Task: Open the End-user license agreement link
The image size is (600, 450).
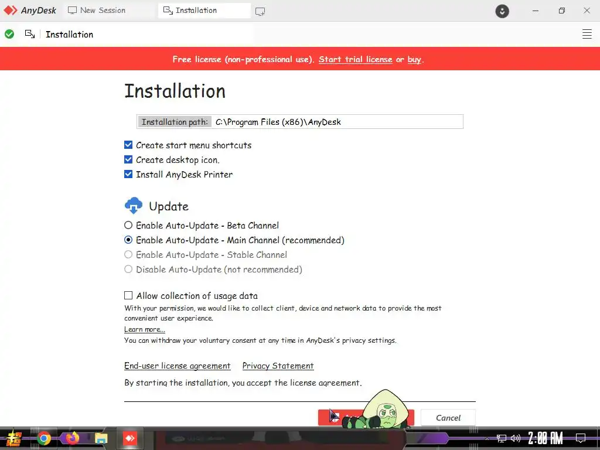Action: (177, 366)
